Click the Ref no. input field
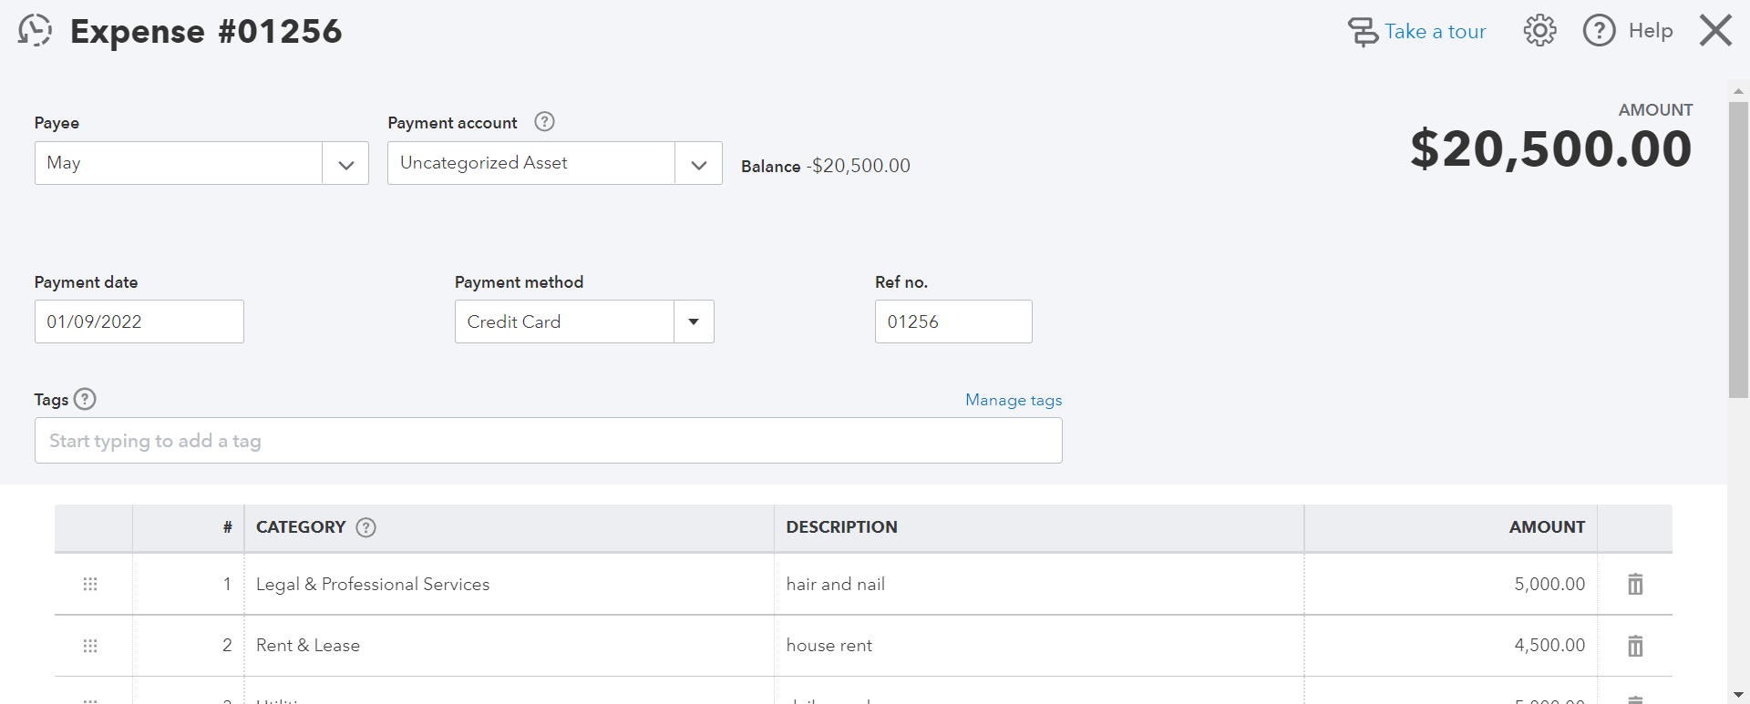This screenshot has height=704, width=1750. coord(952,322)
